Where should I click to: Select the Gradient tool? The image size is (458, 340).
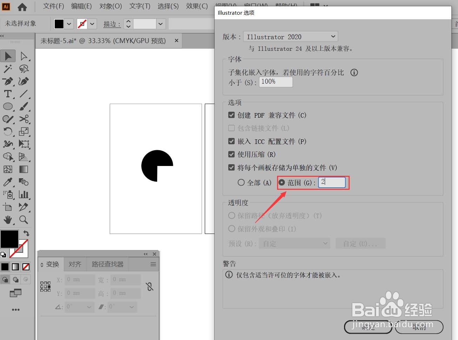[x=23, y=169]
